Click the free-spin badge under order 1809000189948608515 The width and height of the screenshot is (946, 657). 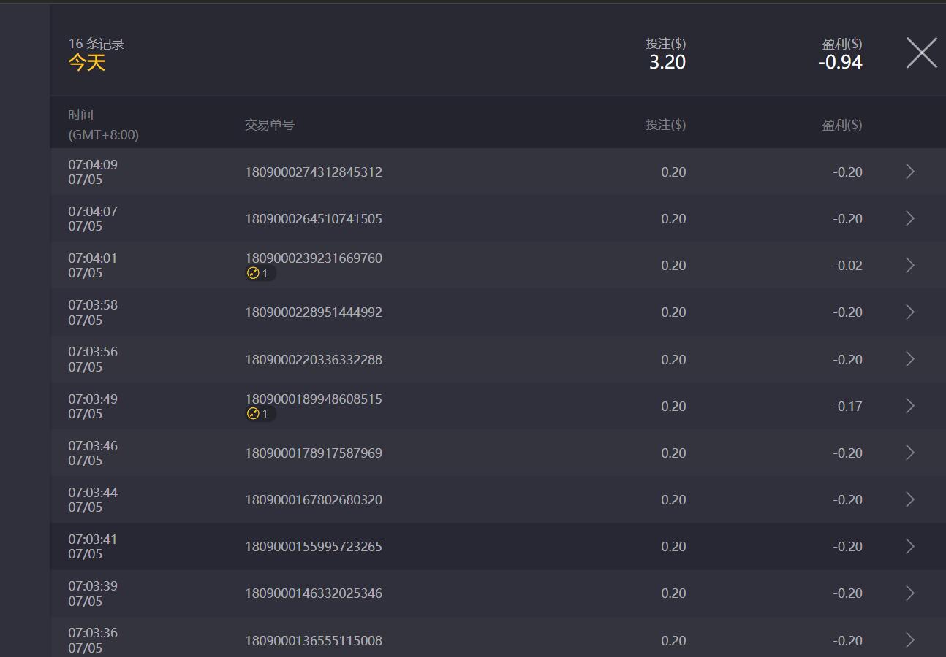tap(260, 414)
